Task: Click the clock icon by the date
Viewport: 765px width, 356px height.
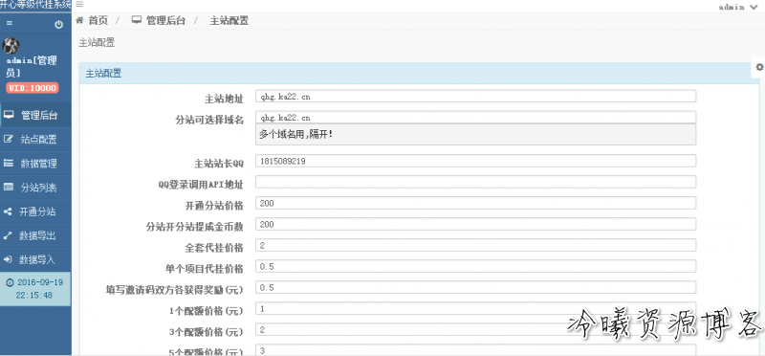Action: (x=10, y=282)
